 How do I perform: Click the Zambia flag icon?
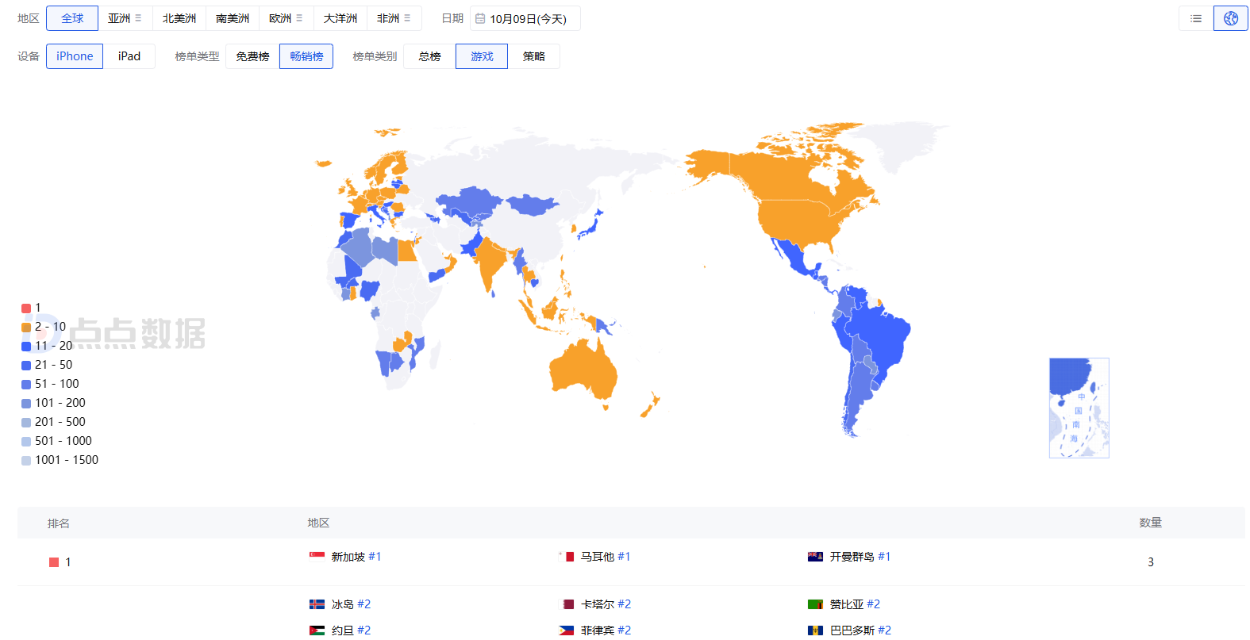tap(815, 604)
